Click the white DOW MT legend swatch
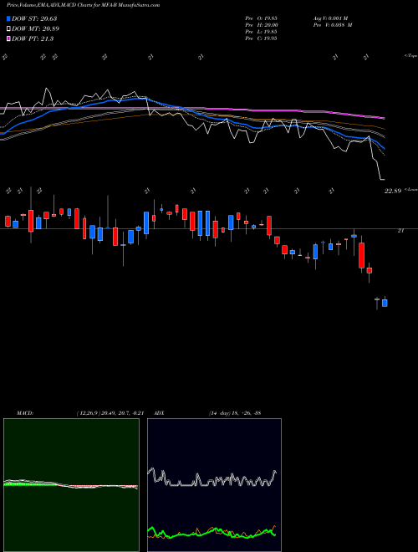This screenshot has width=418, height=552. pyautogui.click(x=8, y=28)
